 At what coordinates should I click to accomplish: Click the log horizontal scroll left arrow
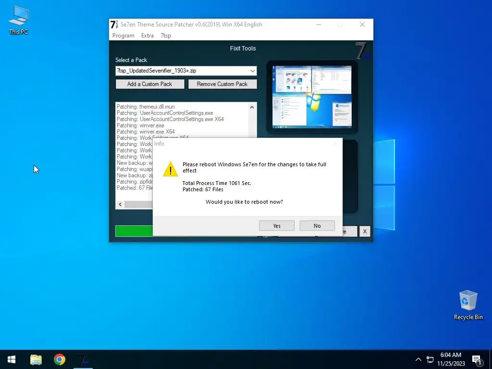tap(120, 205)
